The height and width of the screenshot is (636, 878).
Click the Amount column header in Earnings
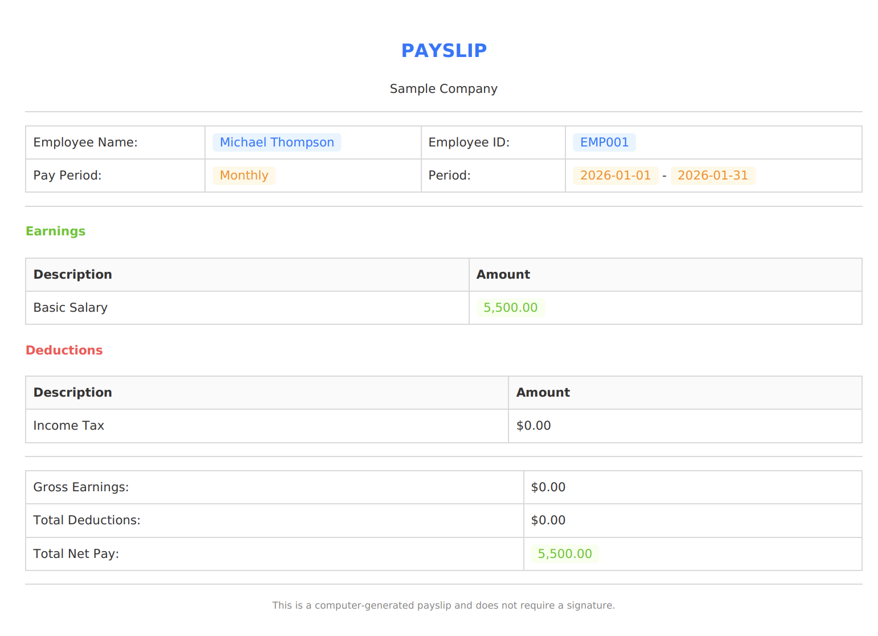click(503, 274)
